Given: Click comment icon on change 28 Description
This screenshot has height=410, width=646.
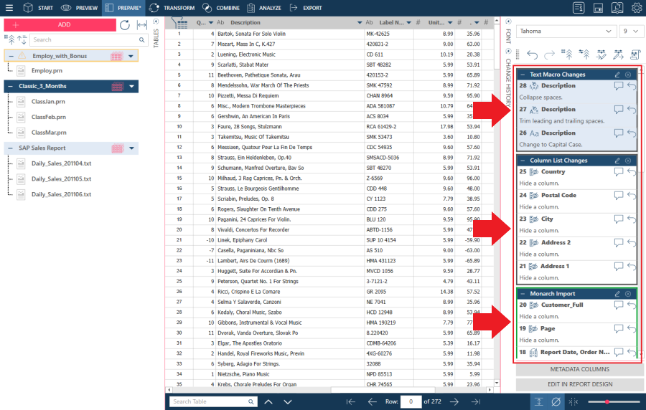Looking at the screenshot, I should (x=618, y=86).
